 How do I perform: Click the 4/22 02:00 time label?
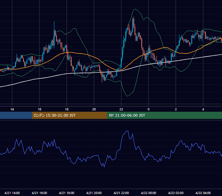tap(176, 193)
